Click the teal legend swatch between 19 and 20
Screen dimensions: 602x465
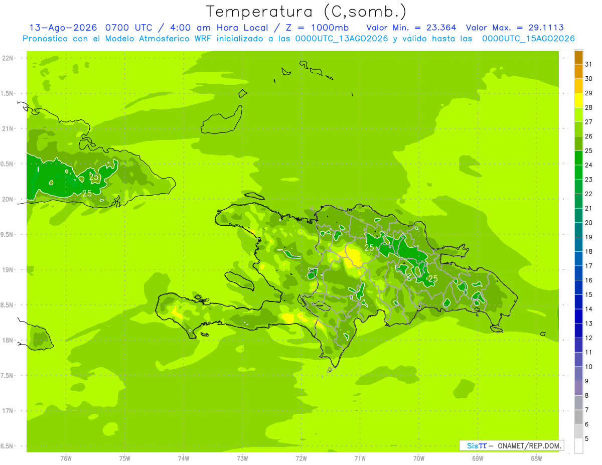tap(578, 230)
